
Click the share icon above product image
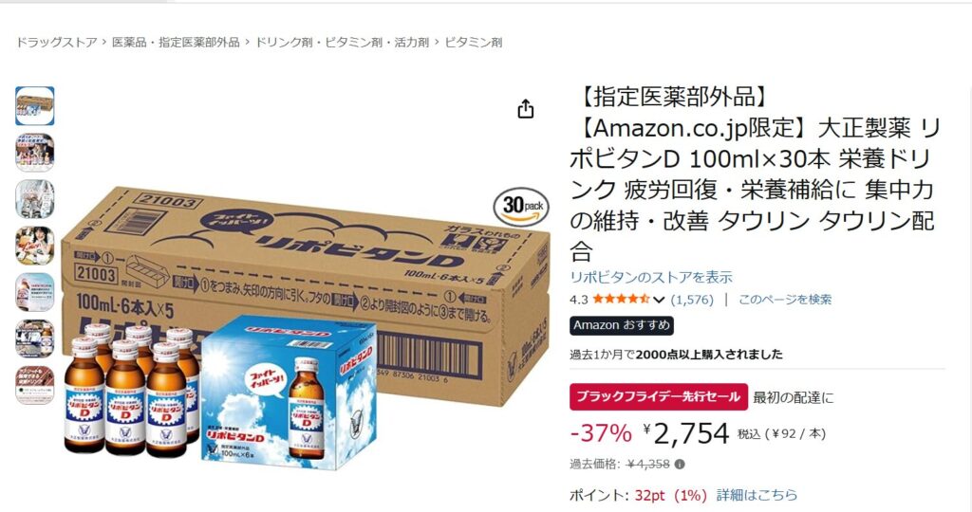click(526, 109)
